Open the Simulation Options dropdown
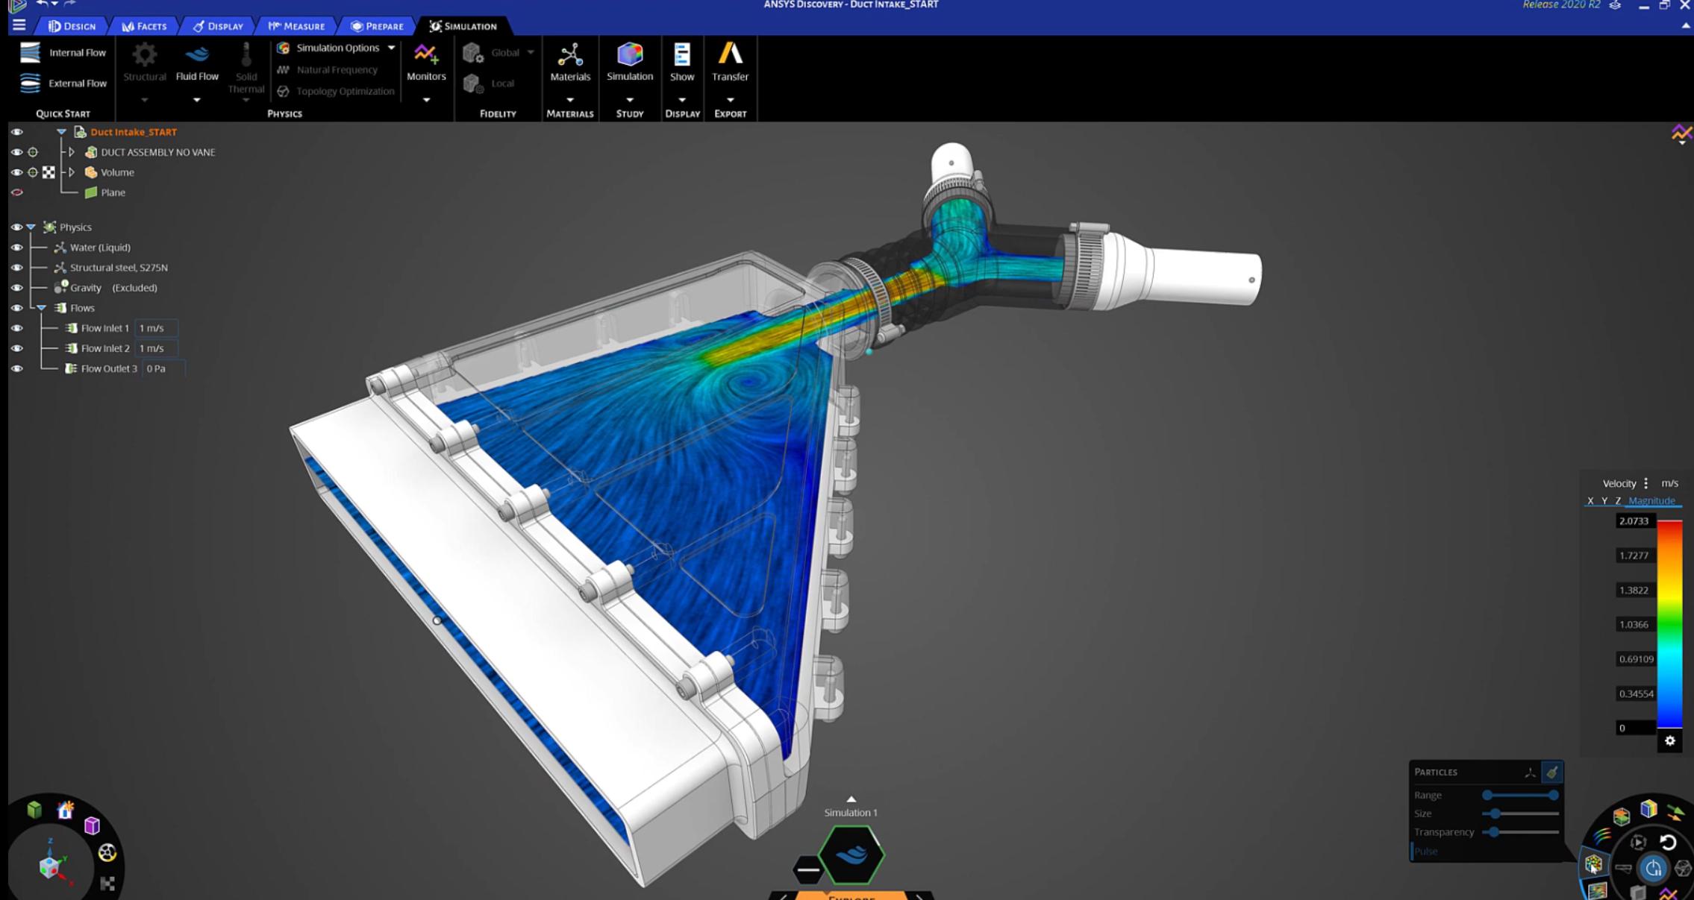Image resolution: width=1694 pixels, height=900 pixels. (x=390, y=47)
